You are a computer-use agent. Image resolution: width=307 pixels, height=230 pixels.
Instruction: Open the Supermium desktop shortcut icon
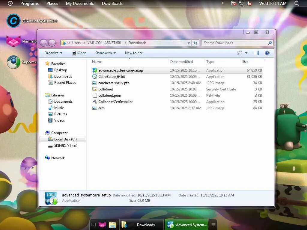click(13, 62)
